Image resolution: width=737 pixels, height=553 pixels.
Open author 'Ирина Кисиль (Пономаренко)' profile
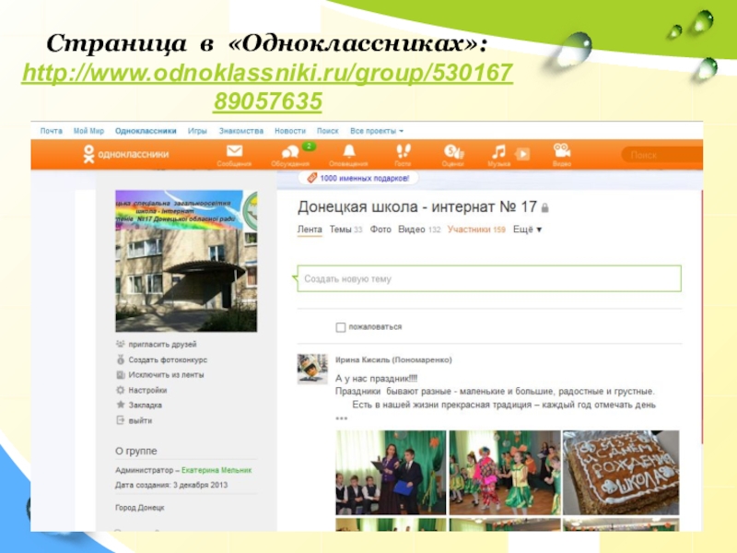click(x=393, y=359)
